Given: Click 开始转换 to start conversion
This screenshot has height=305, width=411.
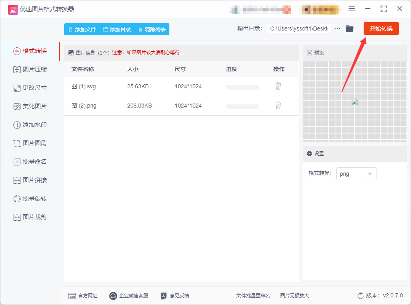Looking at the screenshot, I should click(x=381, y=28).
